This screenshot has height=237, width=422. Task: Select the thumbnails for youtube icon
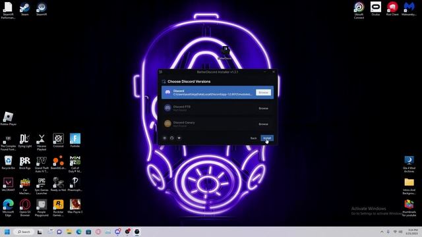(409, 208)
